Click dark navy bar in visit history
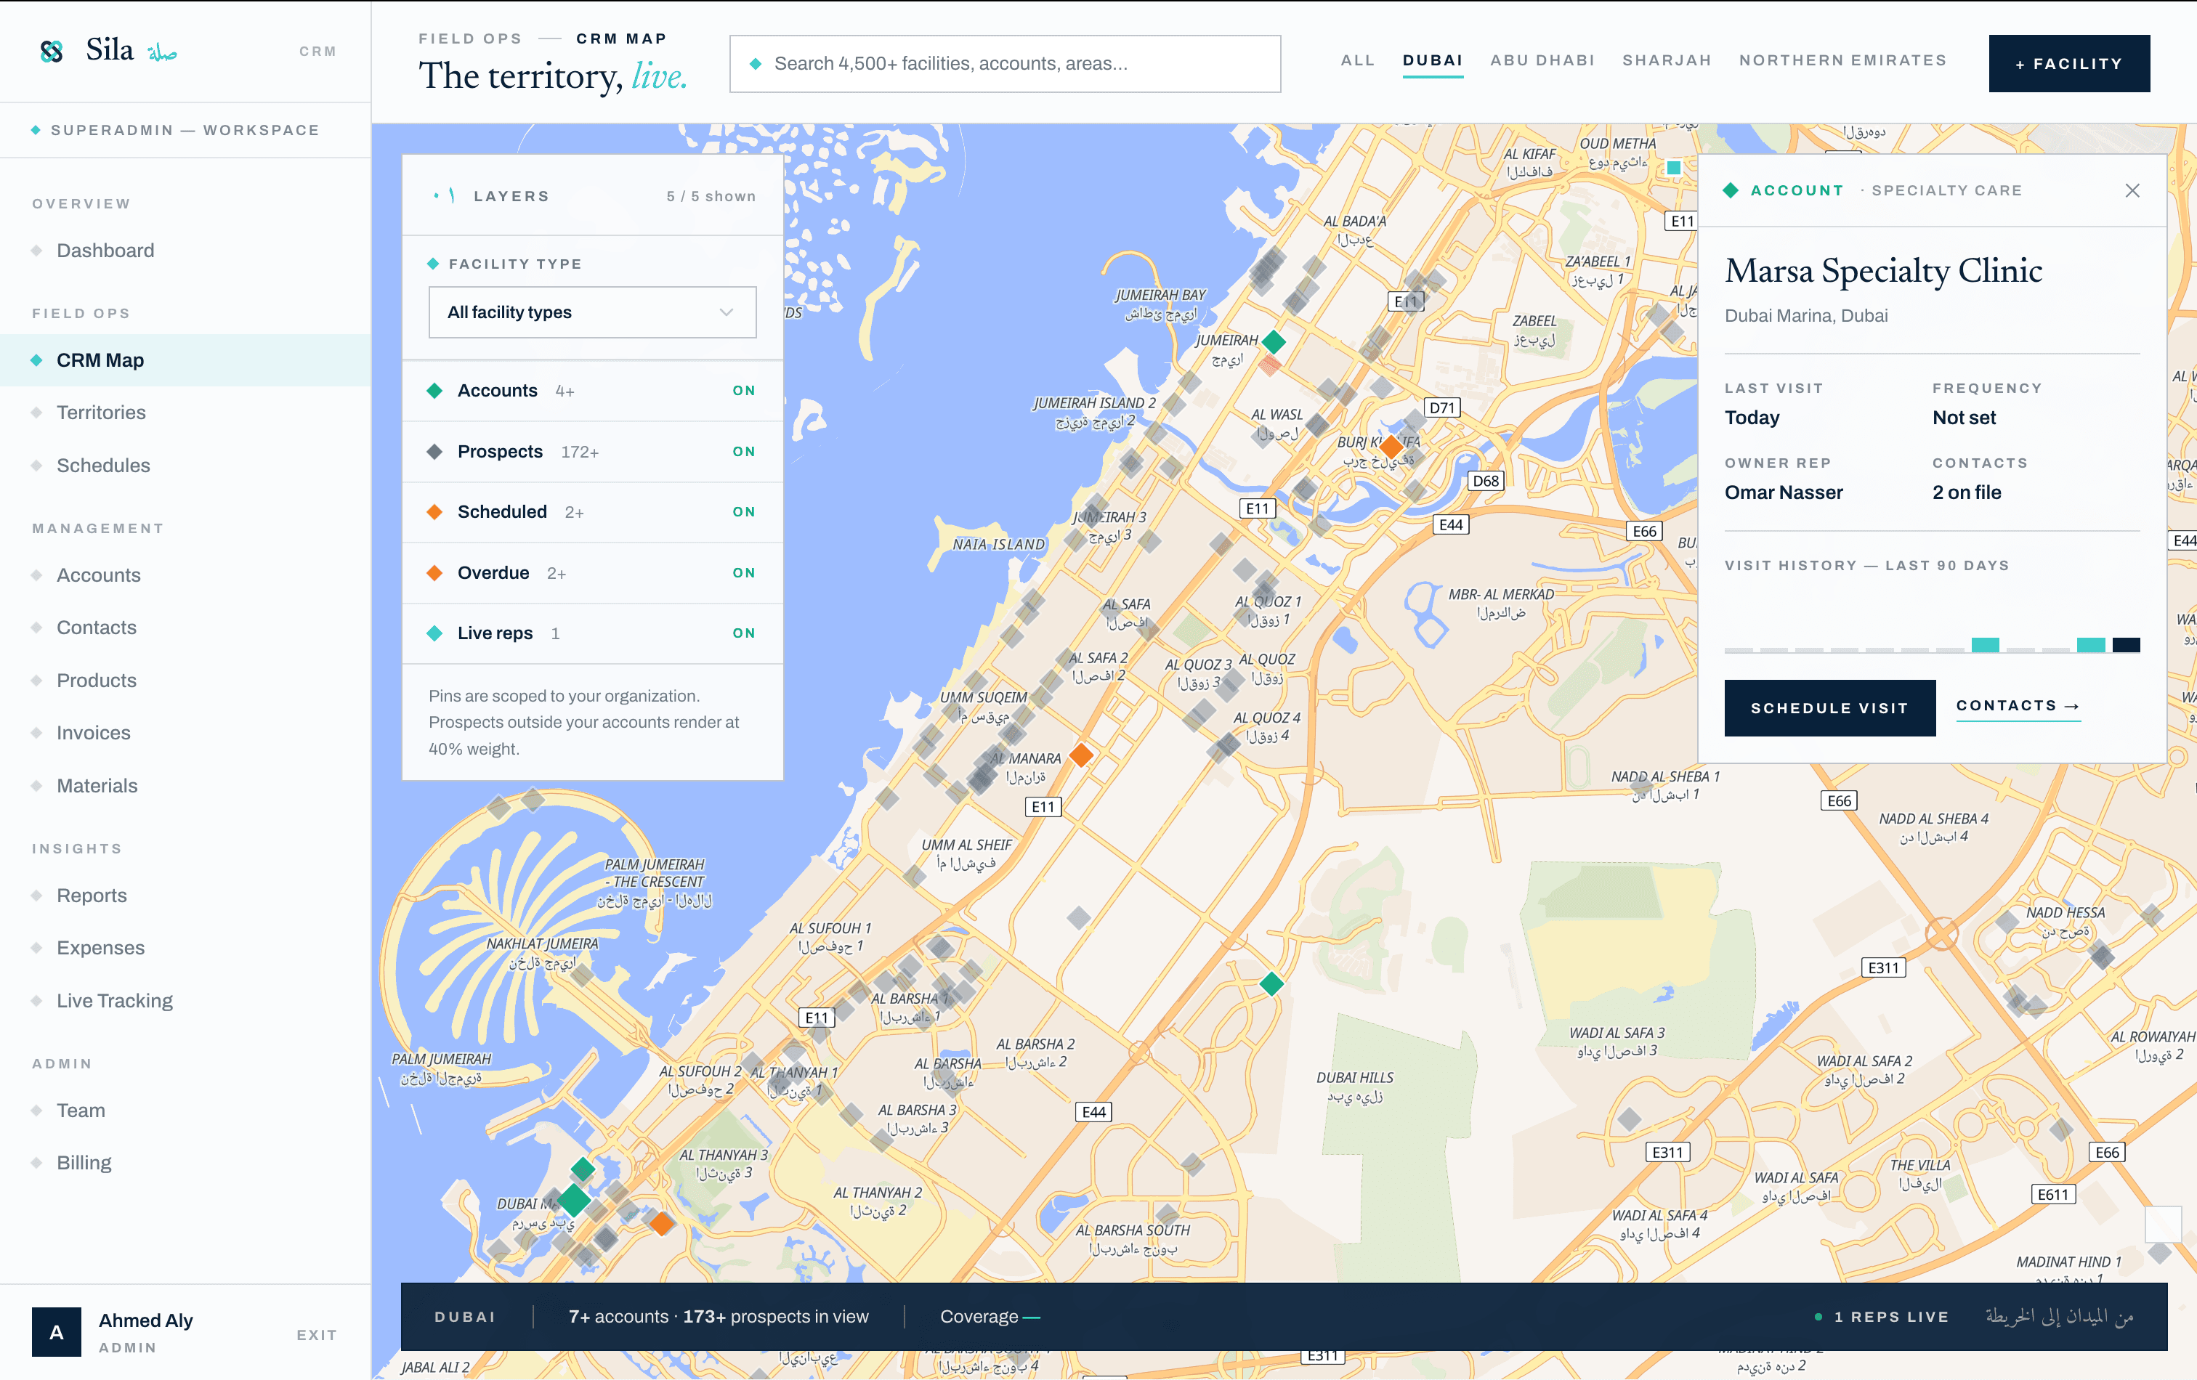2197x1380 pixels. click(2126, 645)
